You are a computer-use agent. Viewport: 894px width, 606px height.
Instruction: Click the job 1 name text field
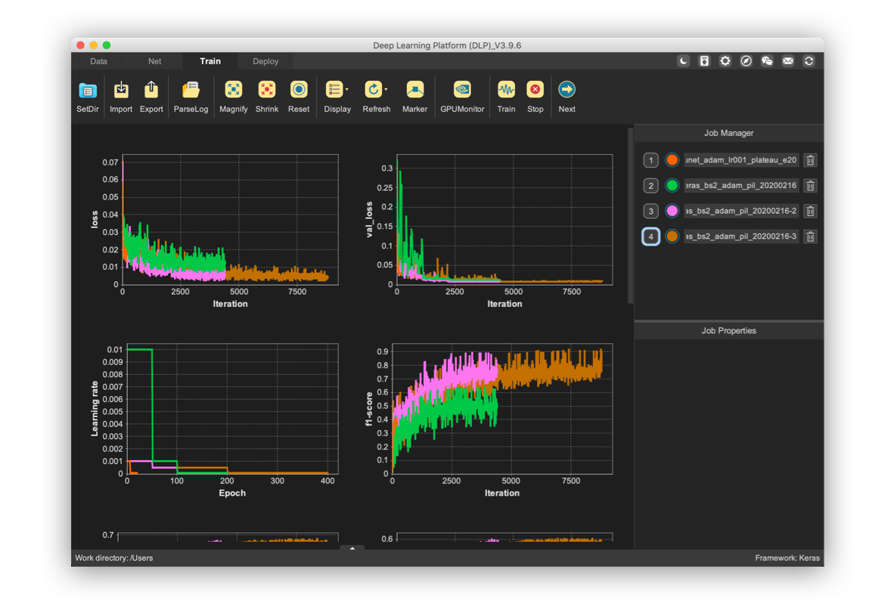pyautogui.click(x=740, y=160)
